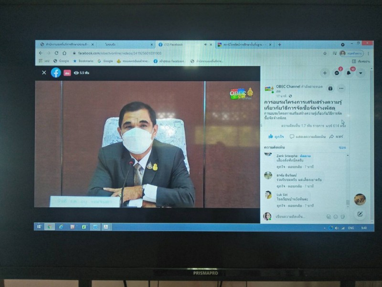Open the Chrome reading list icon in toolbar

tap(335, 53)
